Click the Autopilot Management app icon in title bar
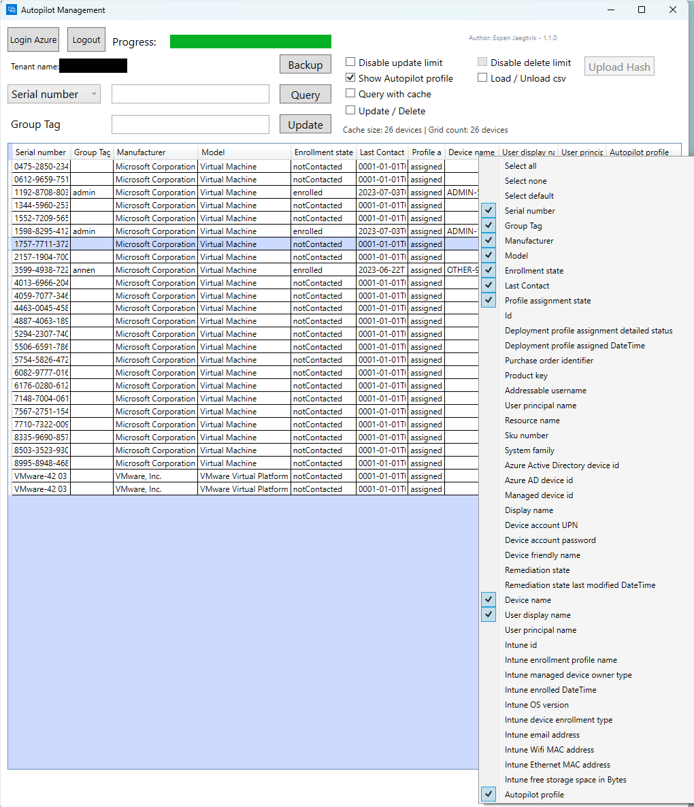 12,10
